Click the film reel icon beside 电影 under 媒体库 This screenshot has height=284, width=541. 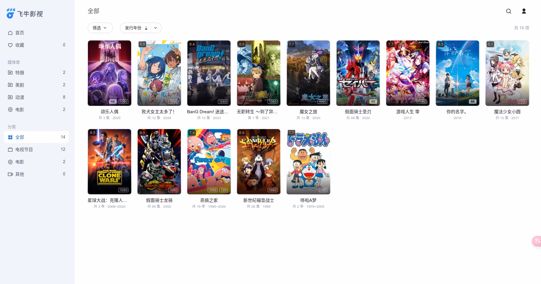10,110
